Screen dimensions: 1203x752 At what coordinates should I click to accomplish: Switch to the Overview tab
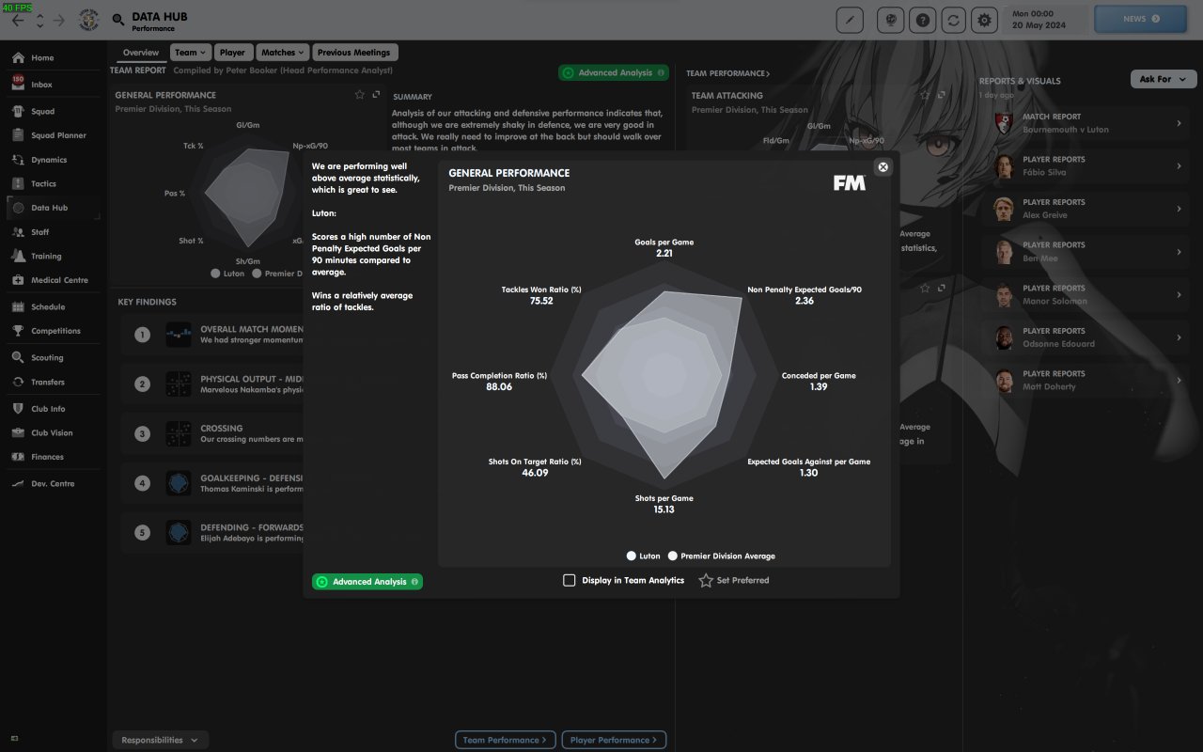tap(140, 53)
